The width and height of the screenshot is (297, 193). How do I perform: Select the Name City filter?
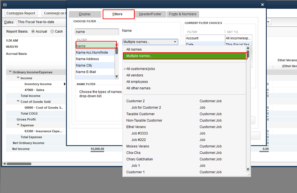tap(95, 65)
